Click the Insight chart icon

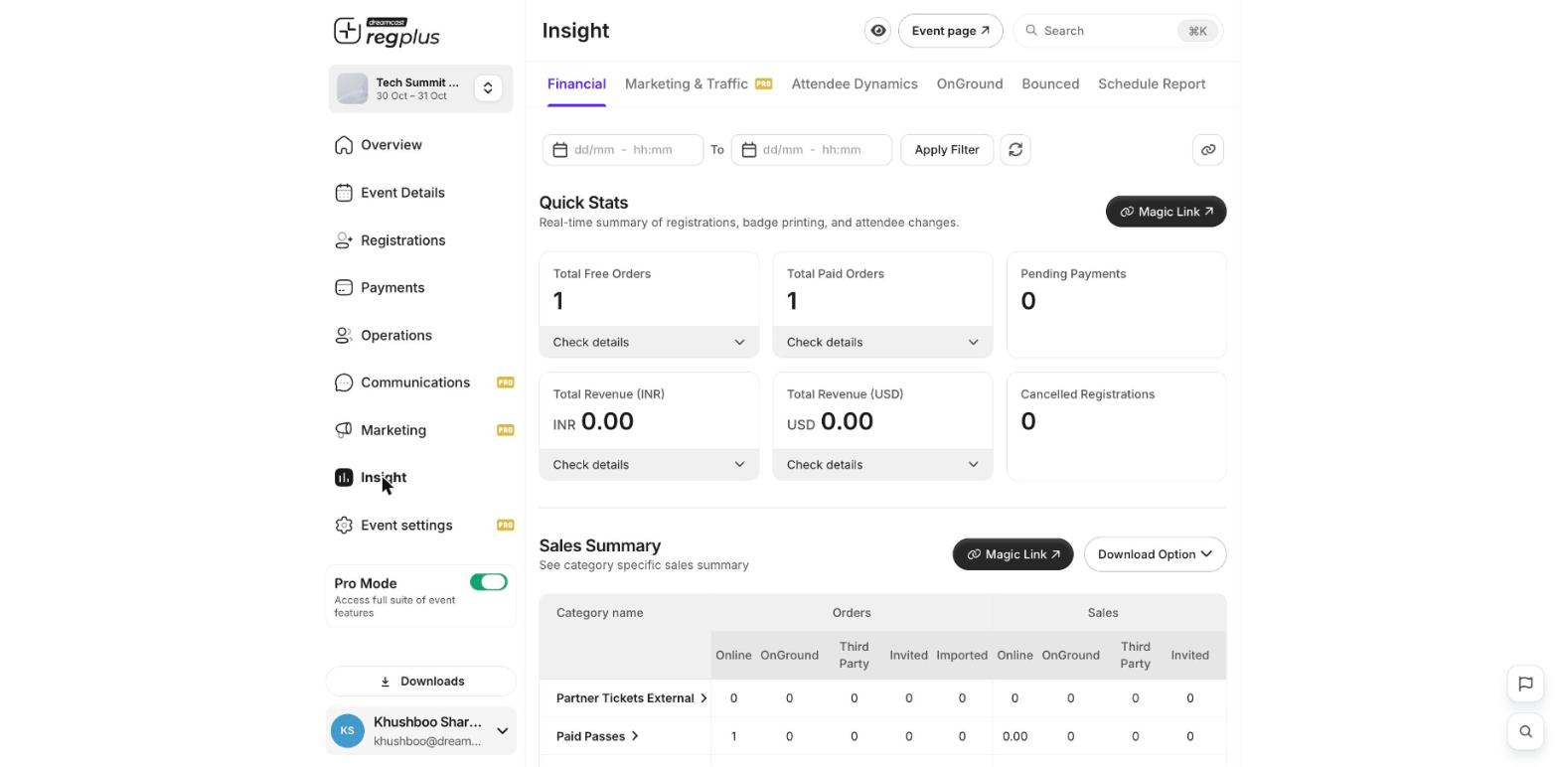click(344, 478)
